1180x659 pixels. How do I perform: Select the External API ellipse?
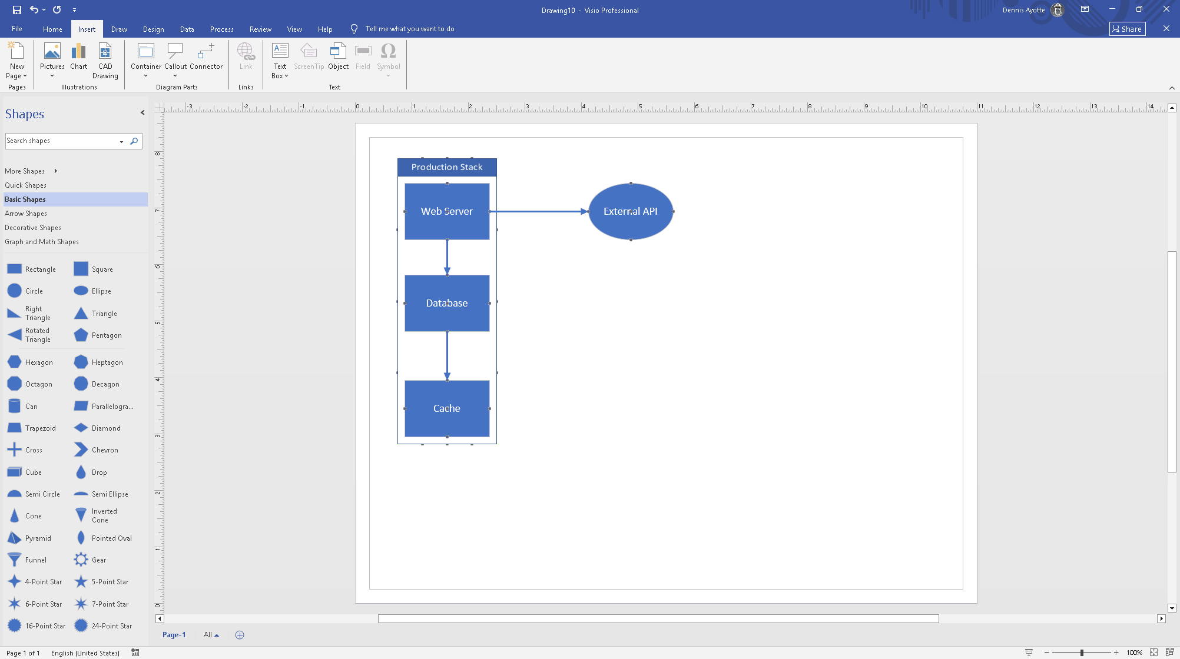pyautogui.click(x=631, y=211)
